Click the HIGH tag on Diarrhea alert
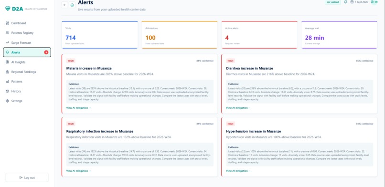 [x=231, y=61]
